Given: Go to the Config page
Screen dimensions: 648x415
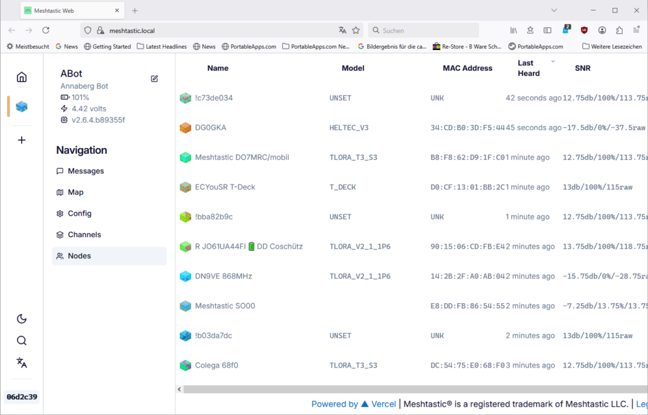Looking at the screenshot, I should pyautogui.click(x=79, y=213).
